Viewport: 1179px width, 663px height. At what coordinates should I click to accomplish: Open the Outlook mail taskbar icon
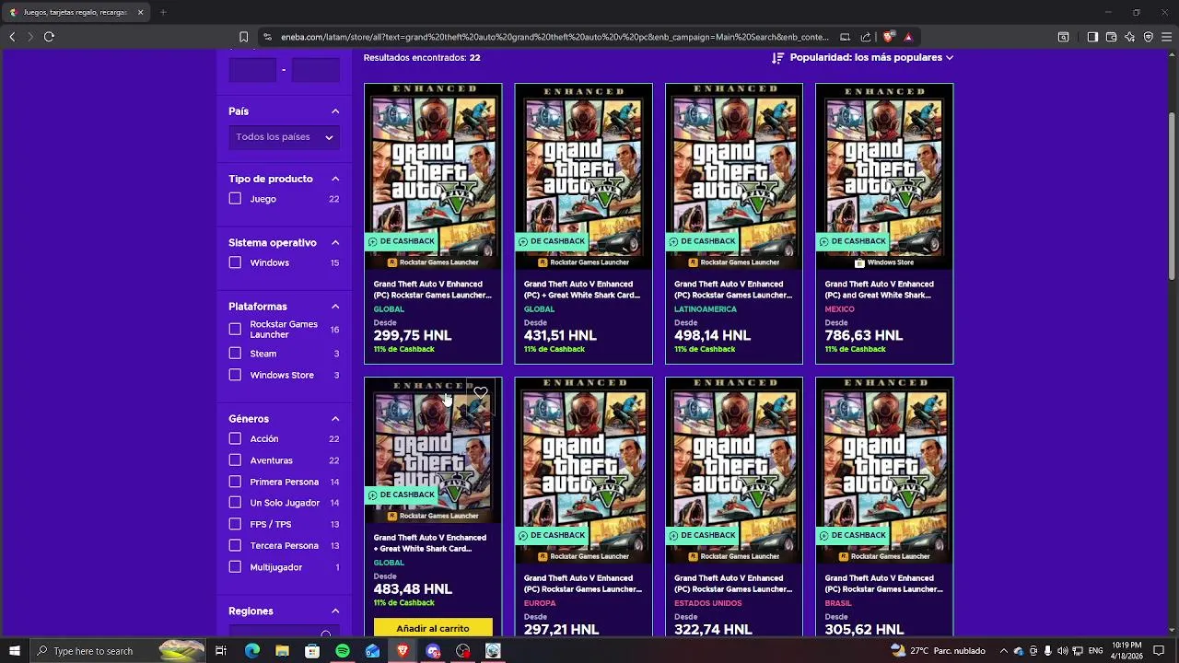(x=372, y=651)
